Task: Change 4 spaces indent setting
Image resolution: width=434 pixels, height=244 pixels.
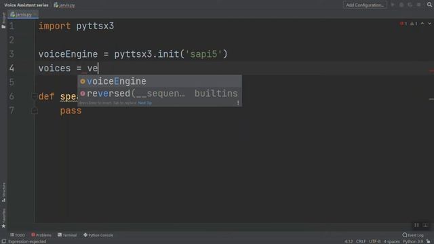Action: click(391, 241)
